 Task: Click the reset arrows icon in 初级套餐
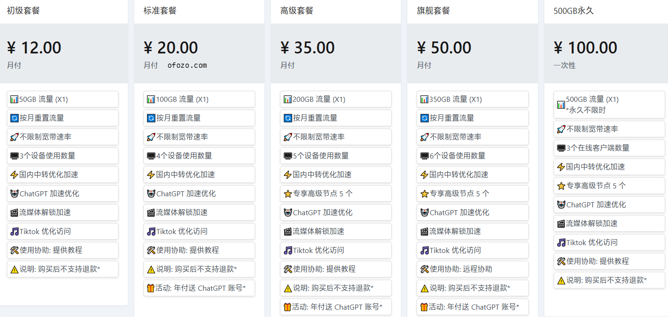14,118
